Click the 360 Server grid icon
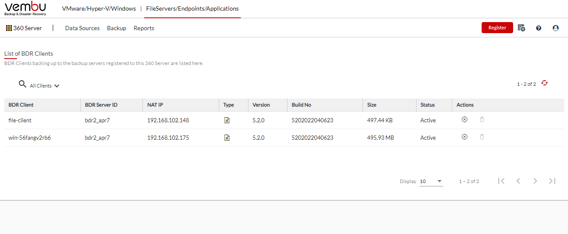This screenshot has height=234, width=568. pyautogui.click(x=9, y=28)
